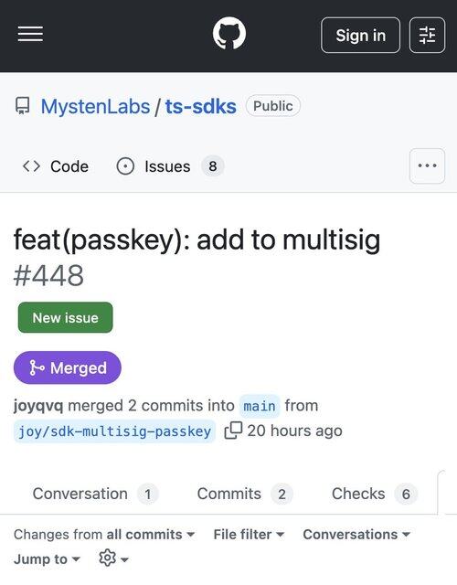This screenshot has height=585, width=457.
Task: Click the repository book icon
Action: [22, 106]
